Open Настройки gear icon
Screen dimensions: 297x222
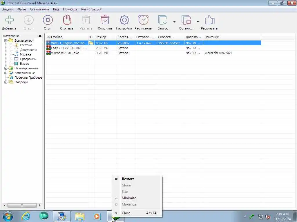[124, 20]
